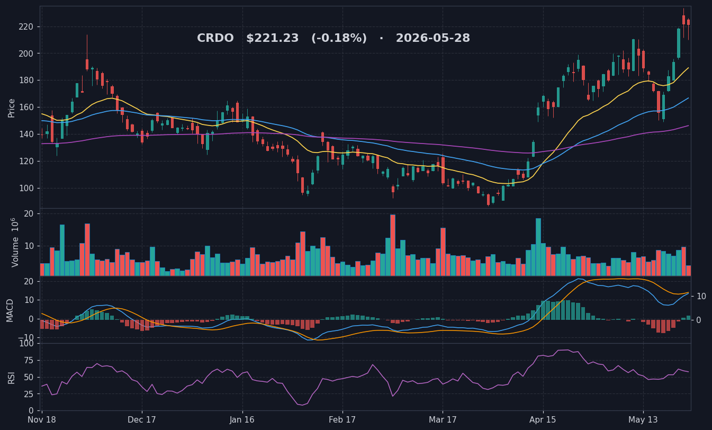The image size is (712, 430).
Task: Click the Feb 17 date tick
Action: tap(343, 420)
